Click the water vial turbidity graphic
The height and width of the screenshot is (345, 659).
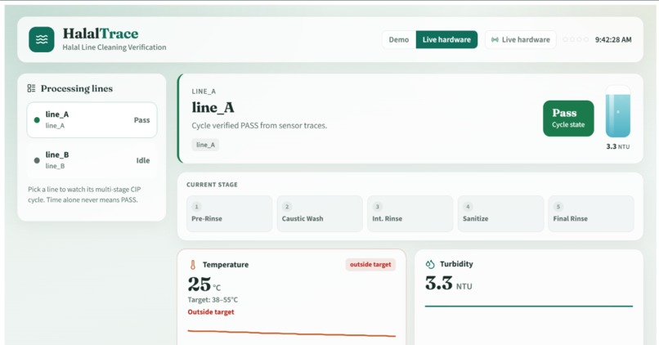click(x=618, y=111)
